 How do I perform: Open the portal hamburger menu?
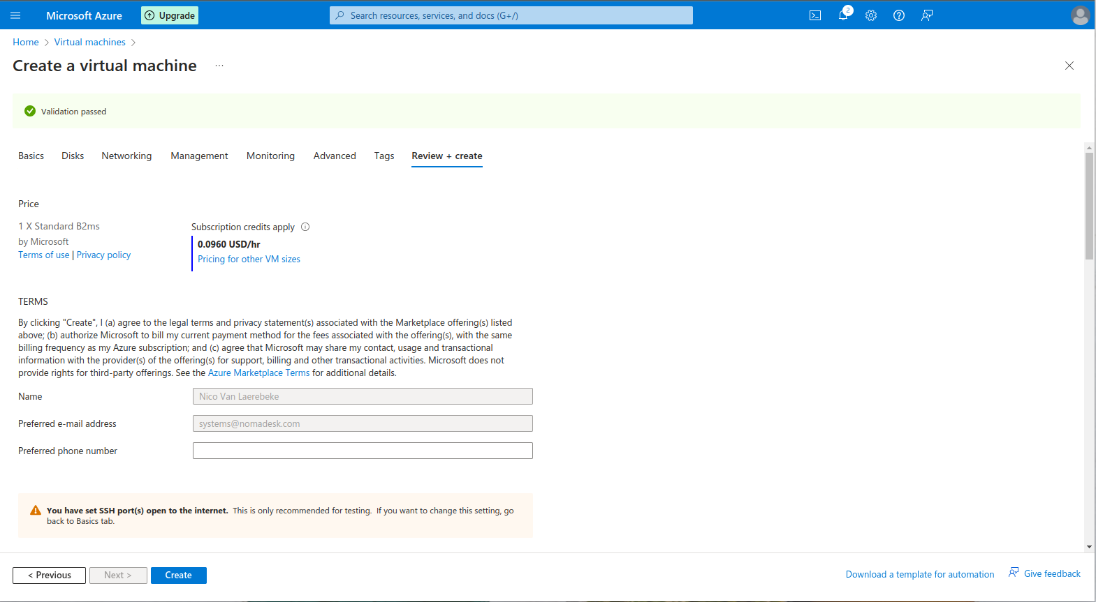point(15,15)
